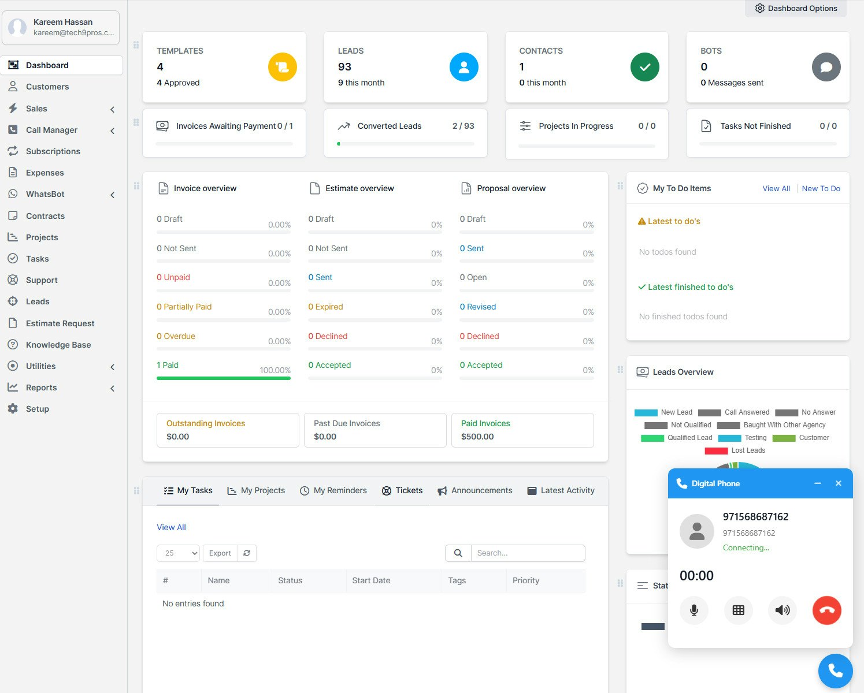The width and height of the screenshot is (864, 693).
Task: Expand the Utilities submenu
Action: pos(113,367)
